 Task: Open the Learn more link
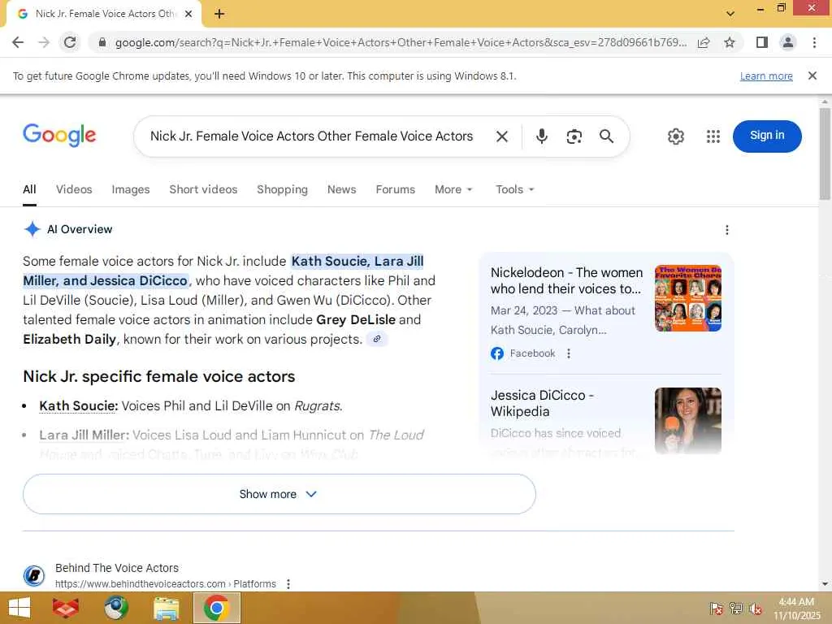766,76
